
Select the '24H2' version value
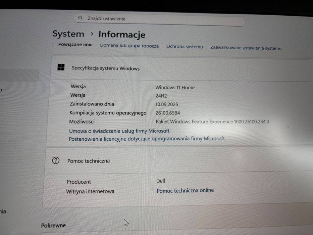tap(161, 96)
